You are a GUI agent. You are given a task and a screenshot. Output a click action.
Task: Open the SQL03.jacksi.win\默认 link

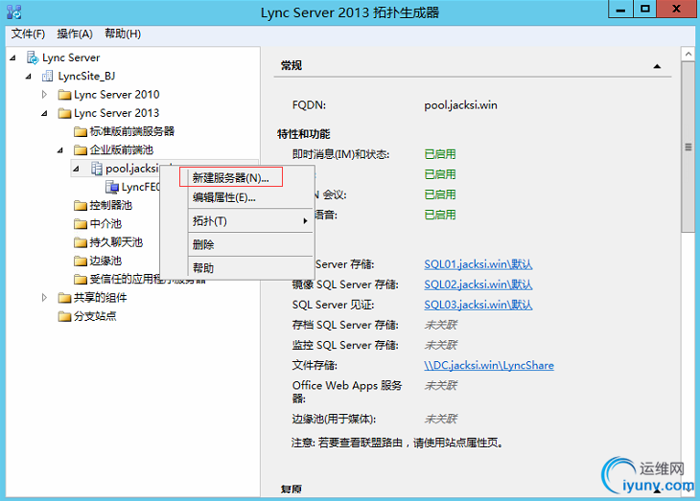478,305
